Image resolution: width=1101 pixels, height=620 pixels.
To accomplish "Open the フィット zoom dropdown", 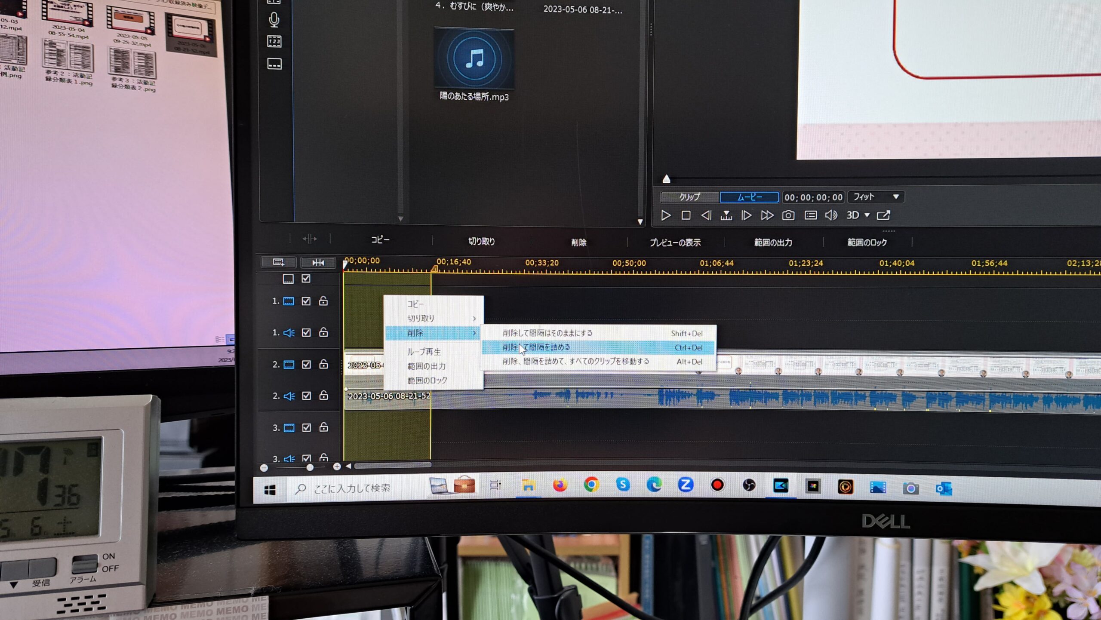I will pyautogui.click(x=876, y=197).
